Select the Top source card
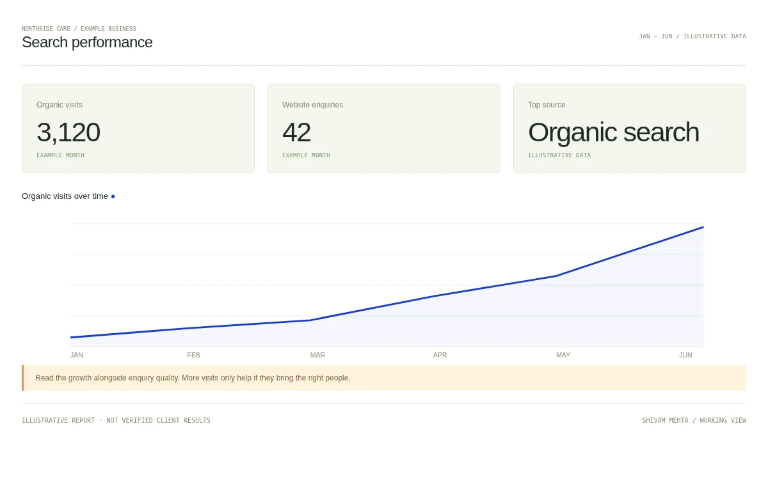Viewport: 768px width, 486px height. click(630, 129)
